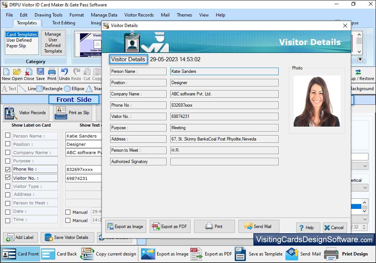Click Print button in Visitor Details dialog
This screenshot has height=263, width=376.
[x=214, y=226]
